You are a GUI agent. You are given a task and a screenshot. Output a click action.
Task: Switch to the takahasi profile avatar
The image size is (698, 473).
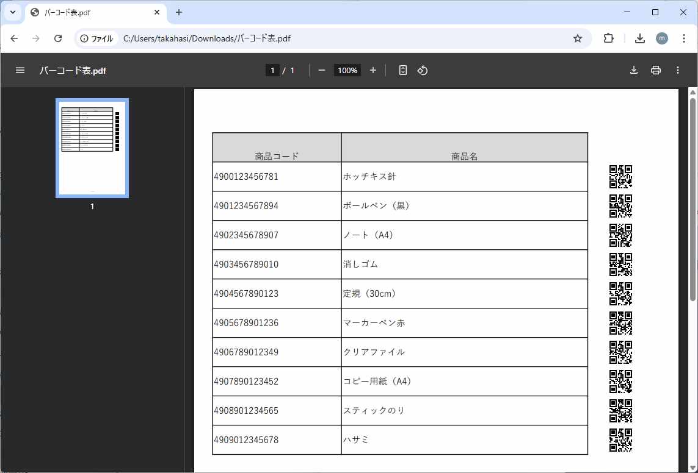pyautogui.click(x=662, y=38)
